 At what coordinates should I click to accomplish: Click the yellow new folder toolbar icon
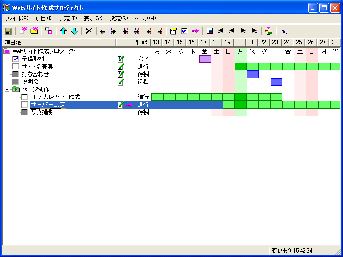(34, 31)
